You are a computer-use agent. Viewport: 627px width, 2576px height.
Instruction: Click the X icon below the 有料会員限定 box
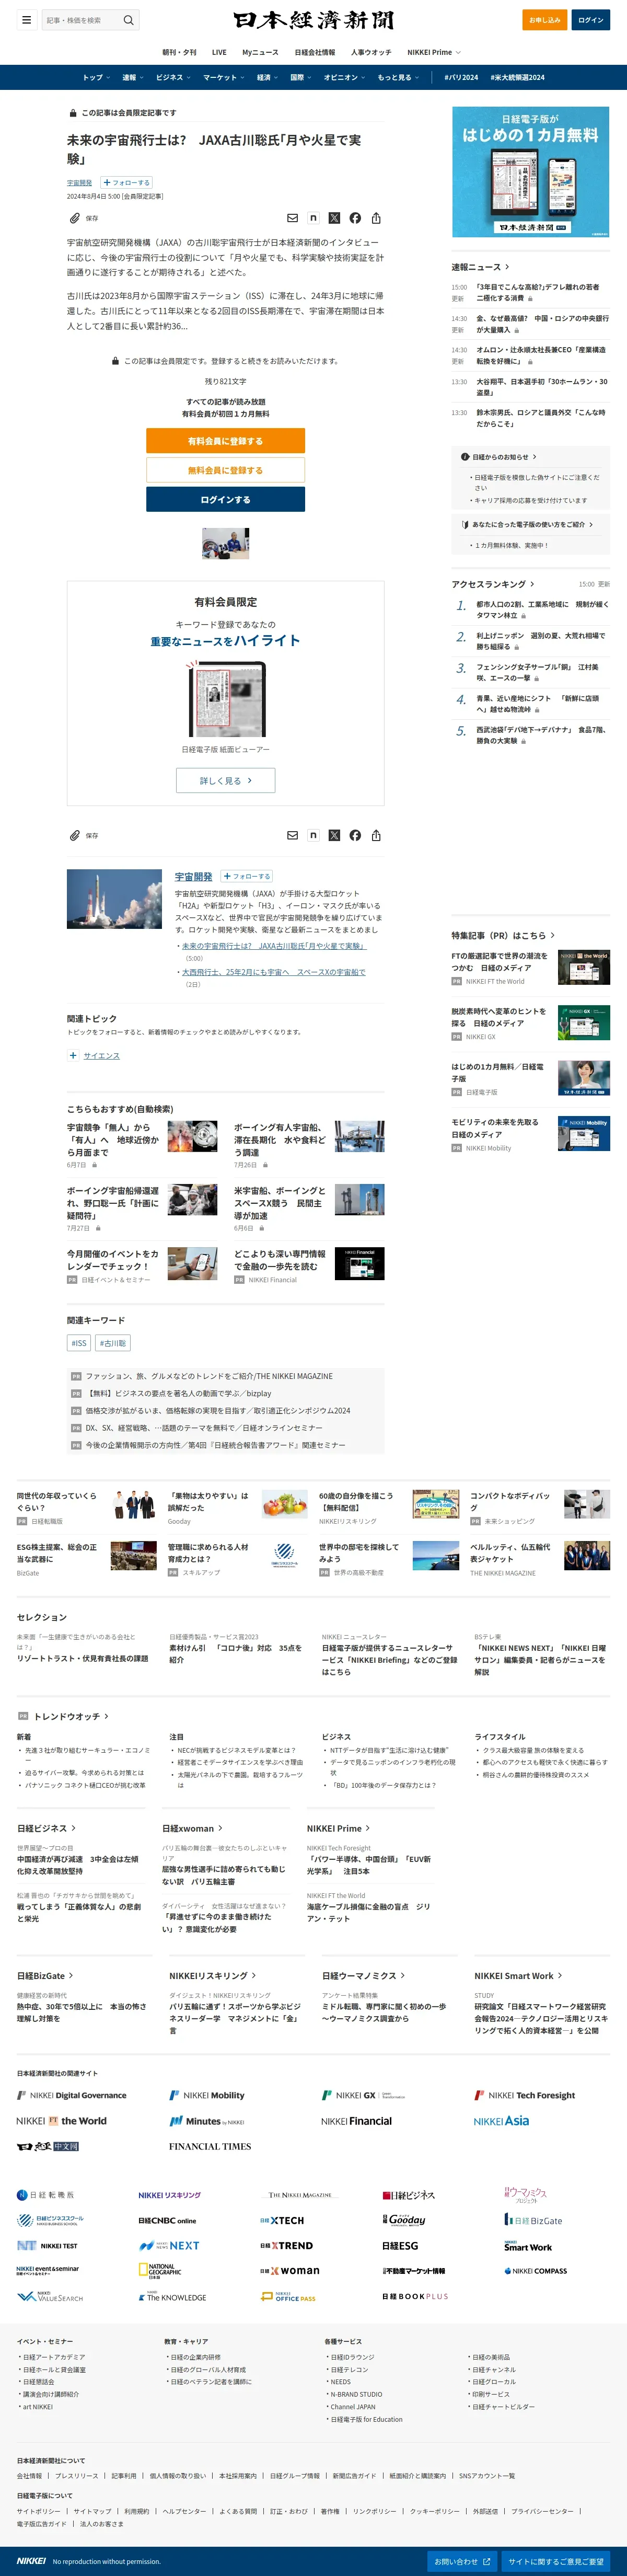334,835
